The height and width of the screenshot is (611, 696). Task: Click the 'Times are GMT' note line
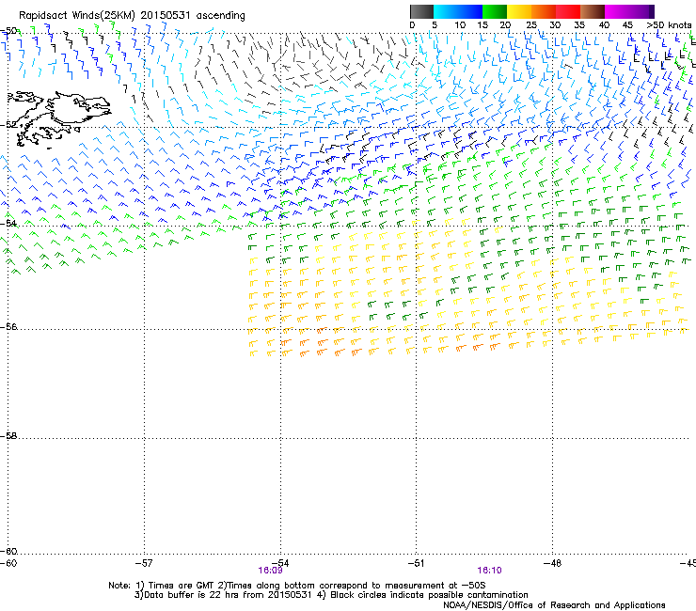[x=297, y=586]
